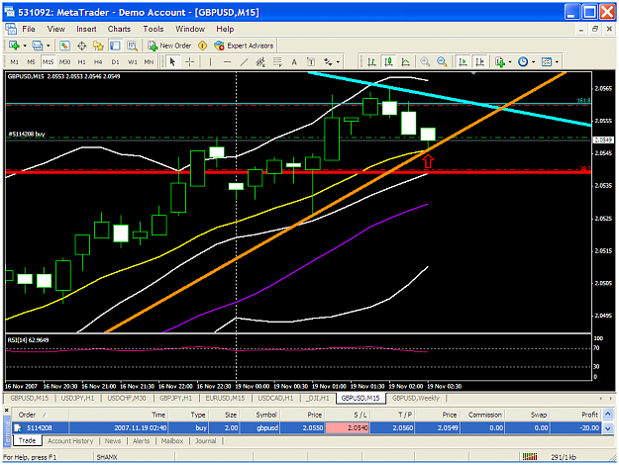This screenshot has height=465, width=619.
Task: Switch to Line Chart display
Action: point(405,62)
